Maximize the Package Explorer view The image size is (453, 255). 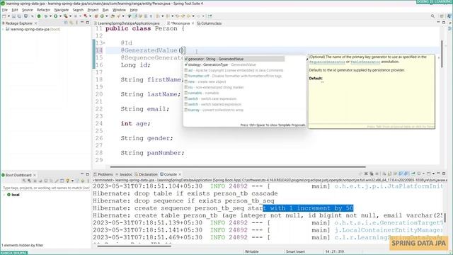pos(88,23)
